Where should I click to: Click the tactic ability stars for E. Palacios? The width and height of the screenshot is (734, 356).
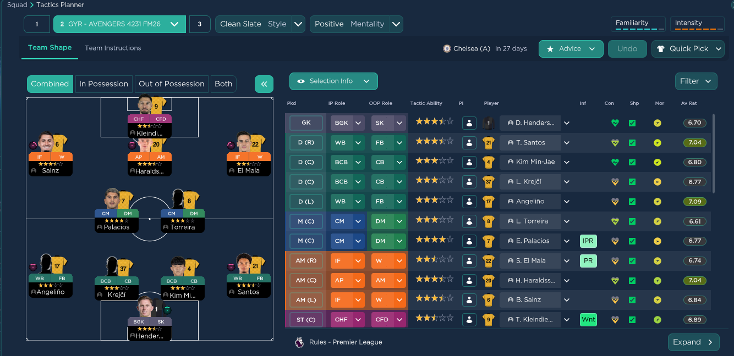pyautogui.click(x=434, y=241)
